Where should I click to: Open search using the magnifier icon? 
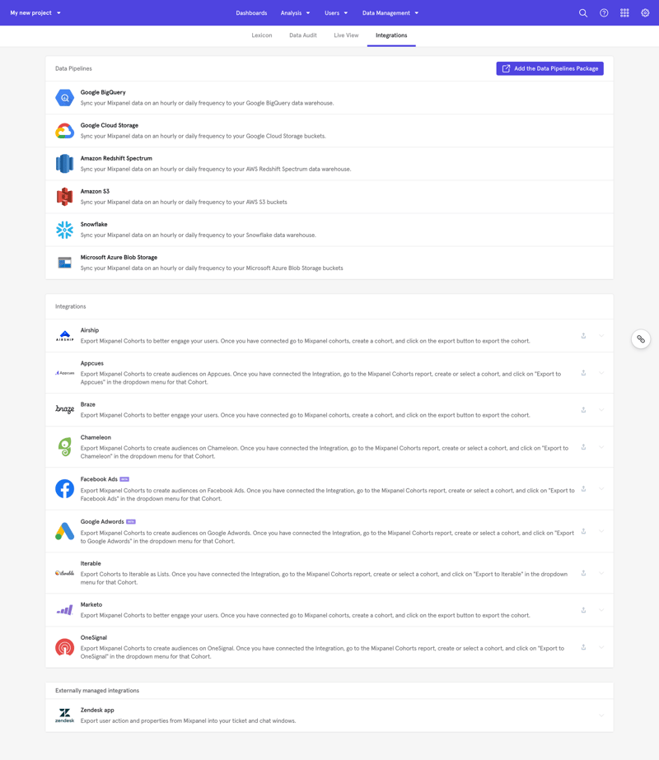(x=583, y=12)
